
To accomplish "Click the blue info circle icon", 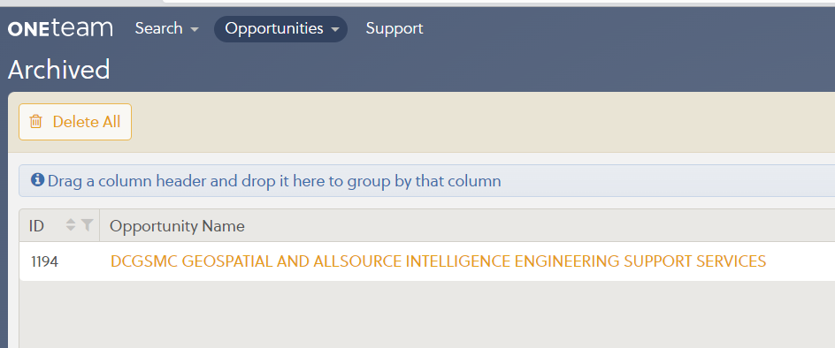I will click(37, 180).
